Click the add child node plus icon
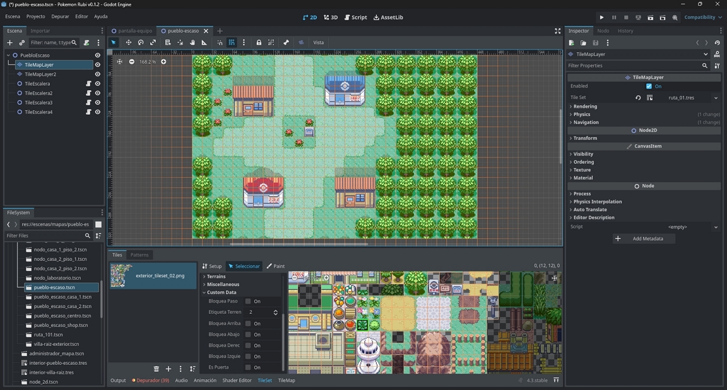 pos(9,43)
